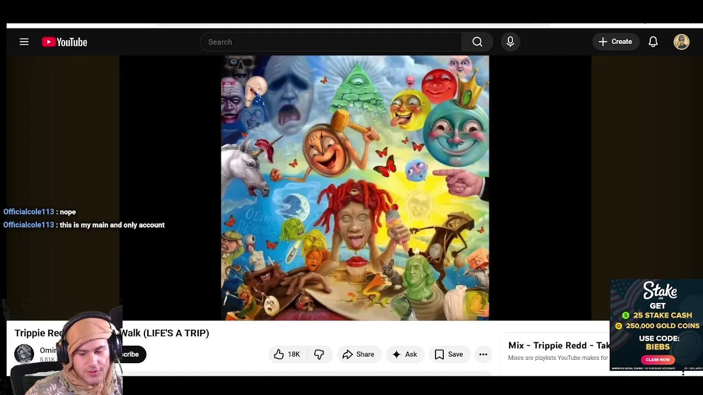Screen dimensions: 703x395
Task: Click the video player album artwork
Action: click(x=355, y=188)
